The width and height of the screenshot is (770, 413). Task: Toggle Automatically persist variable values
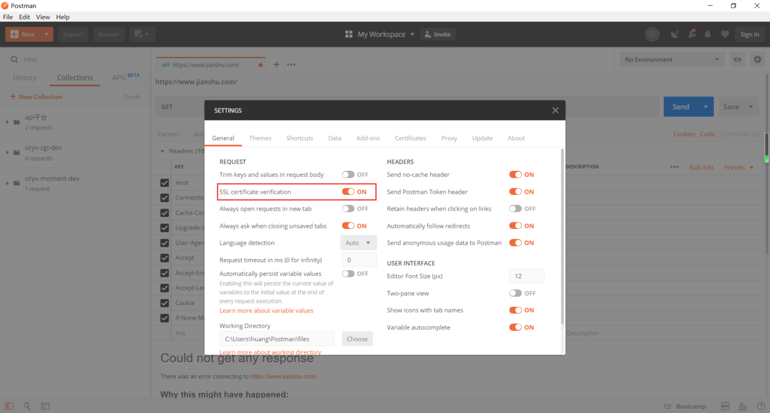[x=348, y=274]
